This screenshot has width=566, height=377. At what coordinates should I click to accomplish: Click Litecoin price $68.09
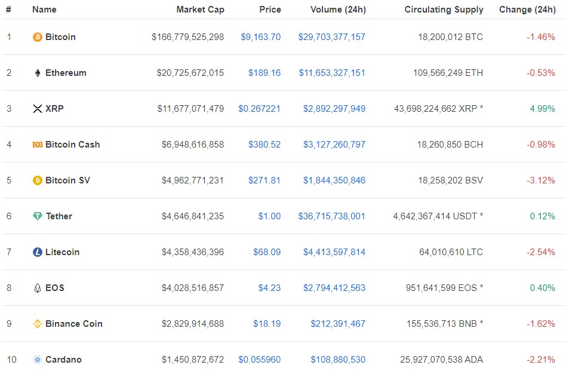click(x=267, y=252)
